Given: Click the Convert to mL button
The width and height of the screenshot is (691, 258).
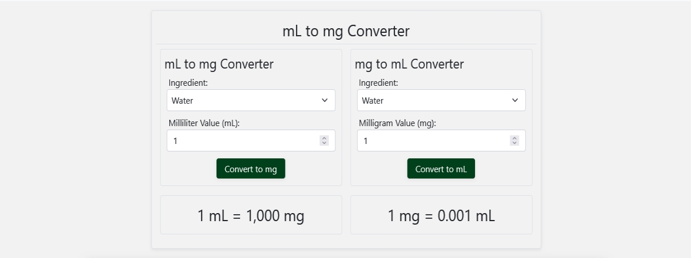Looking at the screenshot, I should click(x=441, y=169).
